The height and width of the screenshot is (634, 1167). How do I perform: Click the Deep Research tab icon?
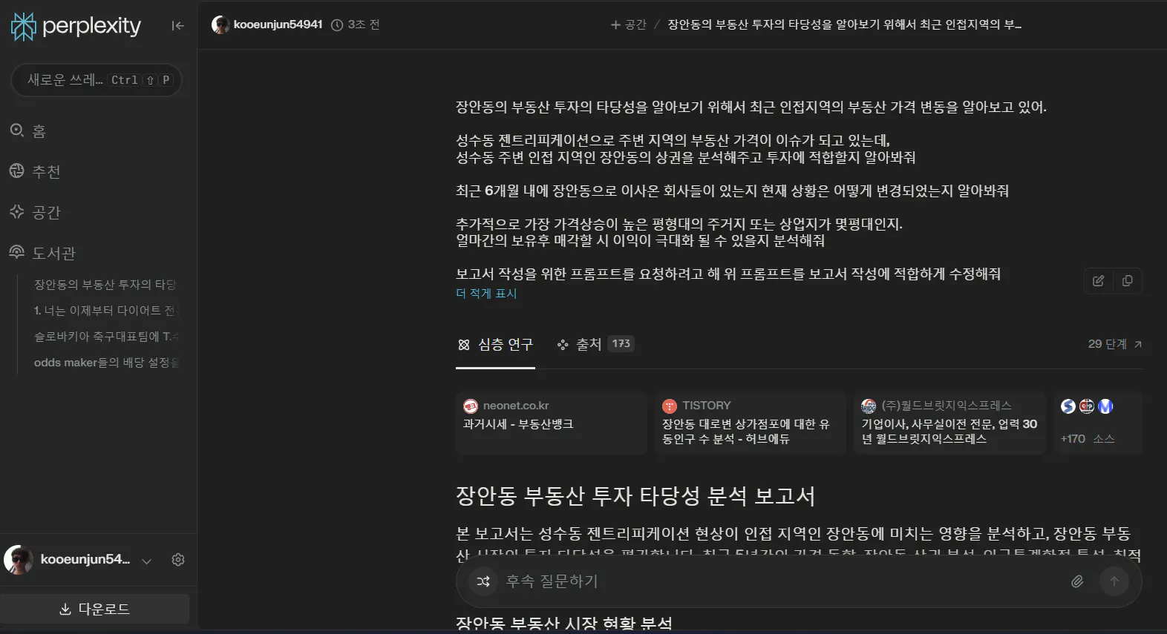click(464, 345)
